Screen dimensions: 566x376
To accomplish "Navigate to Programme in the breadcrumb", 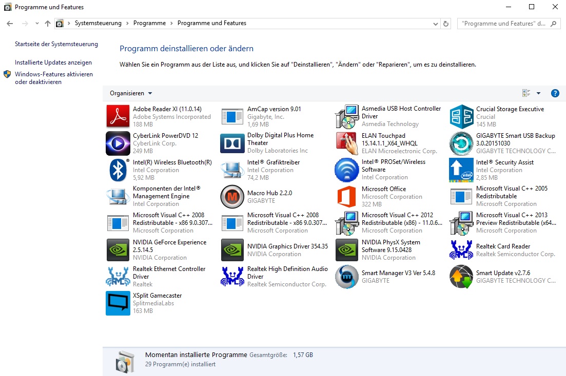I will click(x=149, y=23).
